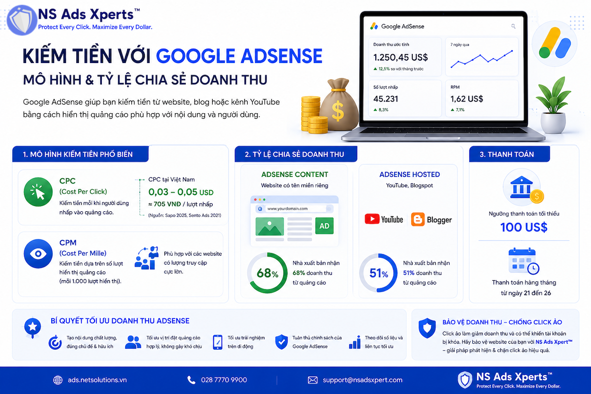
Task: Select the 3. Thanh toán header
Action: (x=509, y=154)
